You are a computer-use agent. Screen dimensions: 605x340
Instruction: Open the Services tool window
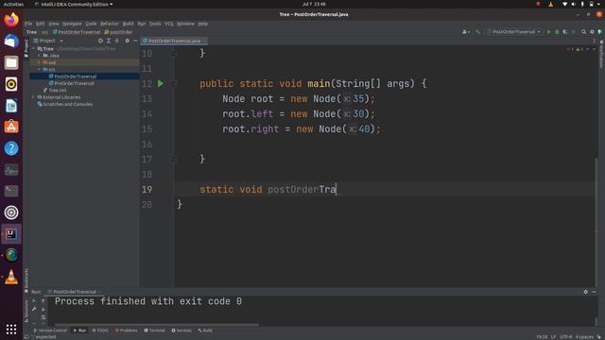pos(181,331)
